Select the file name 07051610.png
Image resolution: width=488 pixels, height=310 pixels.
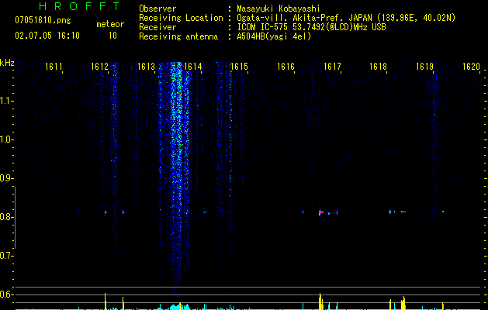43,21
